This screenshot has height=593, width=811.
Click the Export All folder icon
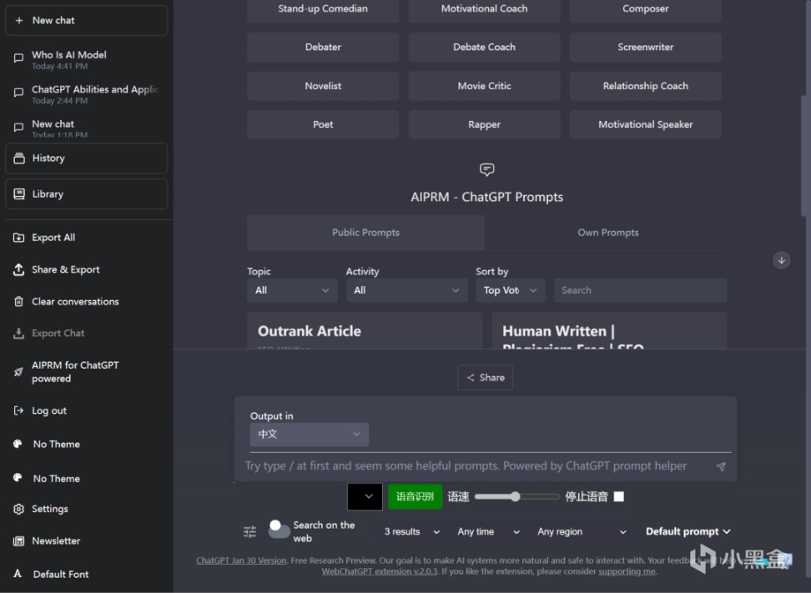pos(18,238)
